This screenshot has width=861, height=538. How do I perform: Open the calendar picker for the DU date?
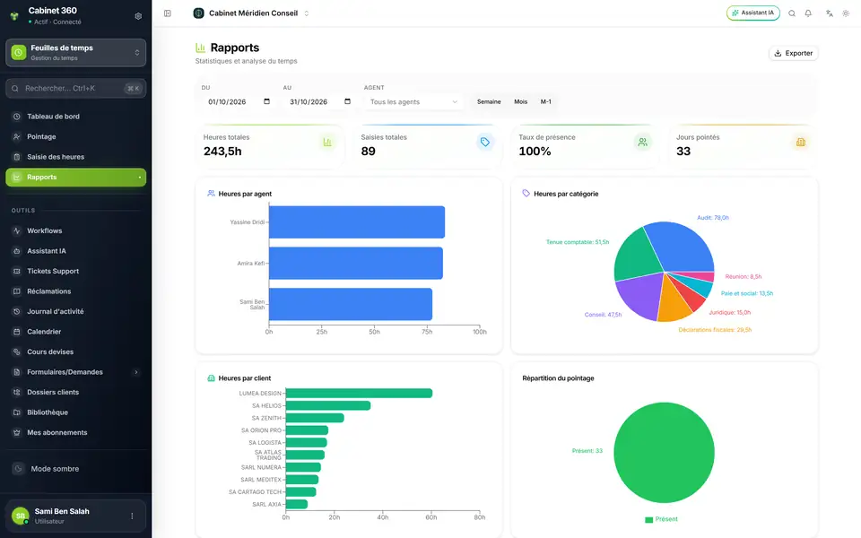coord(267,101)
